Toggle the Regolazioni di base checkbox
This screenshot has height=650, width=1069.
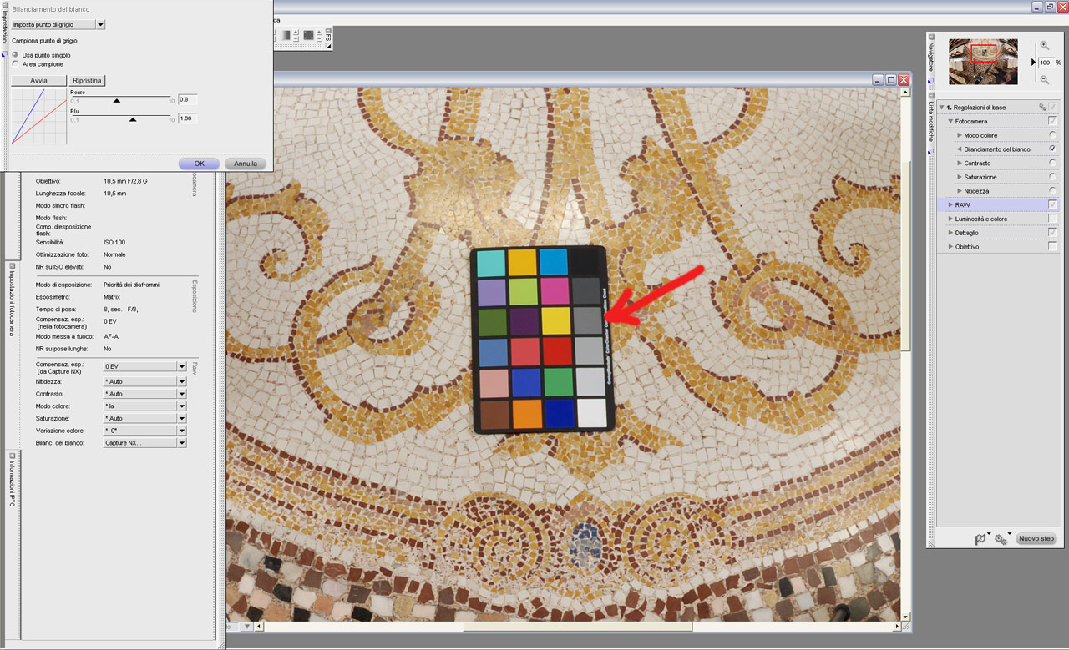1052,107
